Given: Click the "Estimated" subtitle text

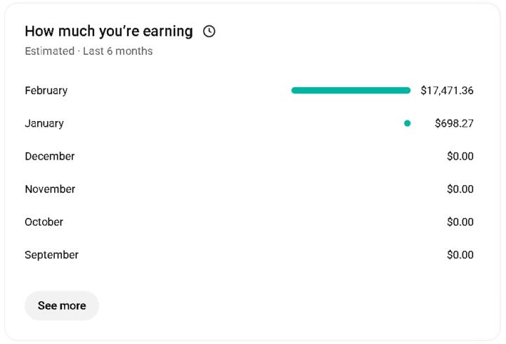Looking at the screenshot, I should pos(49,51).
